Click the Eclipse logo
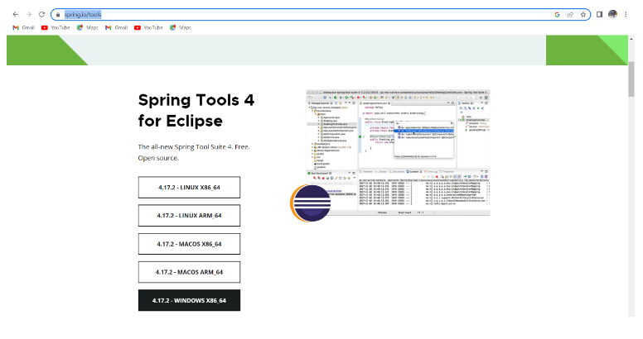This screenshot has width=643, height=339. [311, 203]
